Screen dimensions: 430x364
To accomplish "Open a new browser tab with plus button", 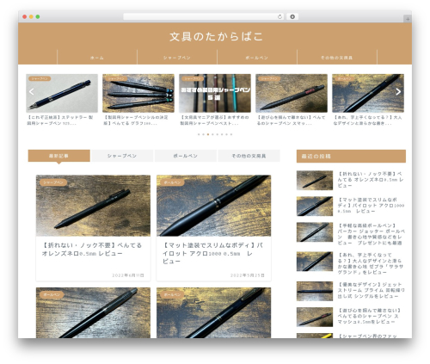I will (408, 19).
